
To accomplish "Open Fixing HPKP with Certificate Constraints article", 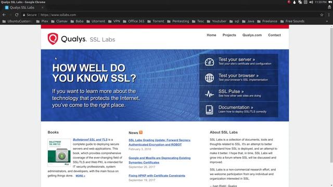I will 157,176.
